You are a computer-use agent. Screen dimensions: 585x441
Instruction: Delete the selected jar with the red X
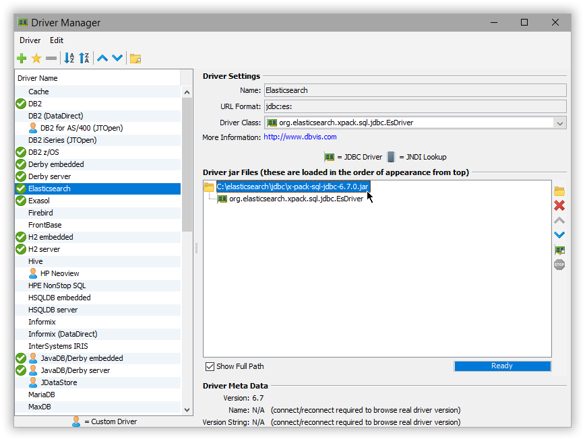(x=559, y=205)
